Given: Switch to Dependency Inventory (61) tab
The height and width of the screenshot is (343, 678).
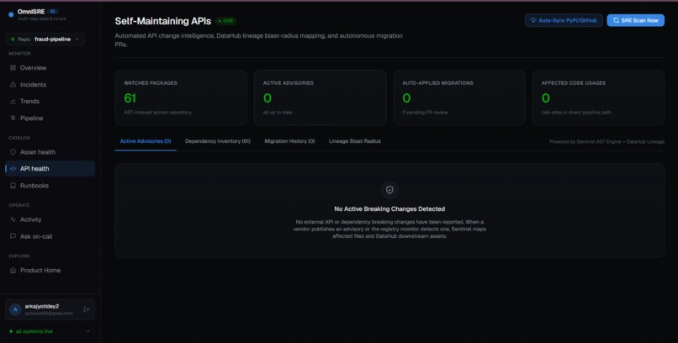Looking at the screenshot, I should (218, 141).
